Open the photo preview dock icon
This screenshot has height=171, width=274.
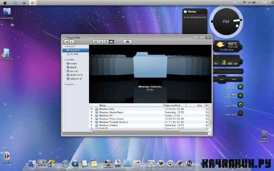coord(108,164)
